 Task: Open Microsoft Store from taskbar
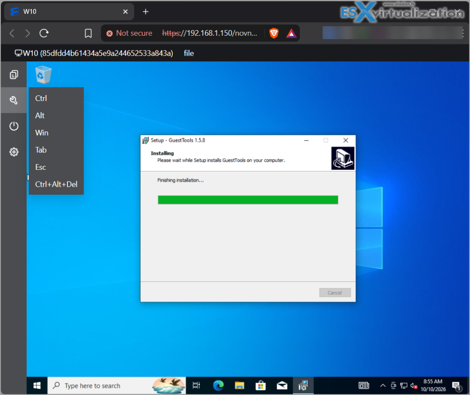(261, 385)
